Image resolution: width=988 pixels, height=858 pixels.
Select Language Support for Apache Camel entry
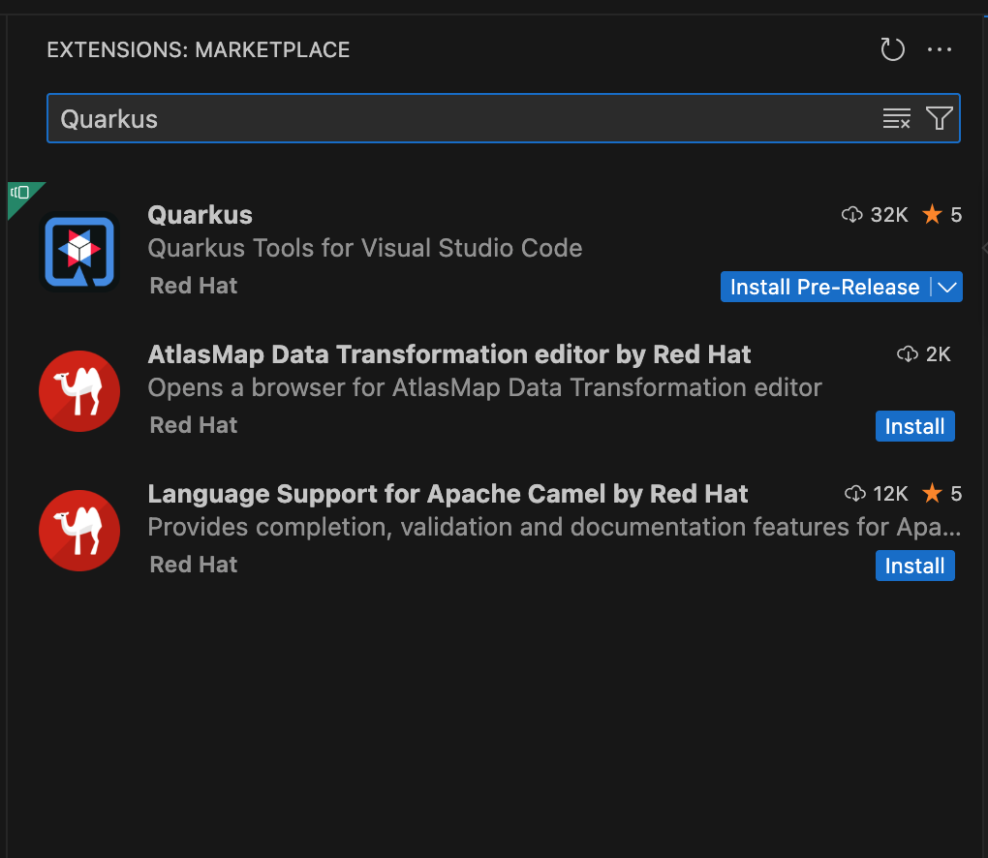448,494
